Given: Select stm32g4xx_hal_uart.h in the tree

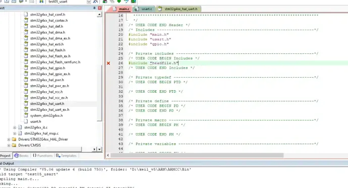Looking at the screenshot, I should point(47,104).
